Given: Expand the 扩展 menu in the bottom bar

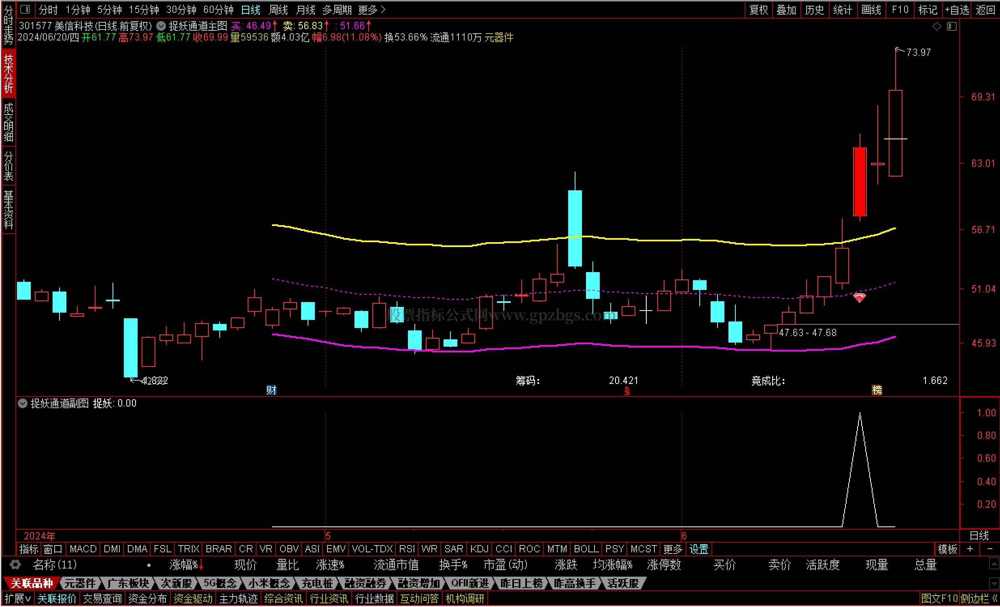Looking at the screenshot, I should 18,599.
